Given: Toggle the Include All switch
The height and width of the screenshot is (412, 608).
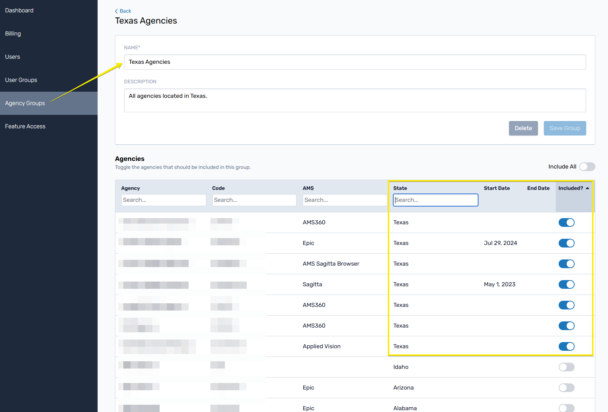Looking at the screenshot, I should [587, 167].
